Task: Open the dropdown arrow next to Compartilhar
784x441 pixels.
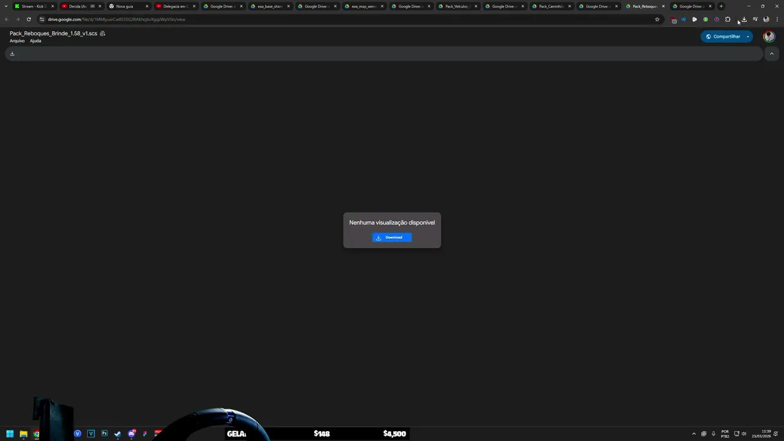Action: tap(748, 37)
